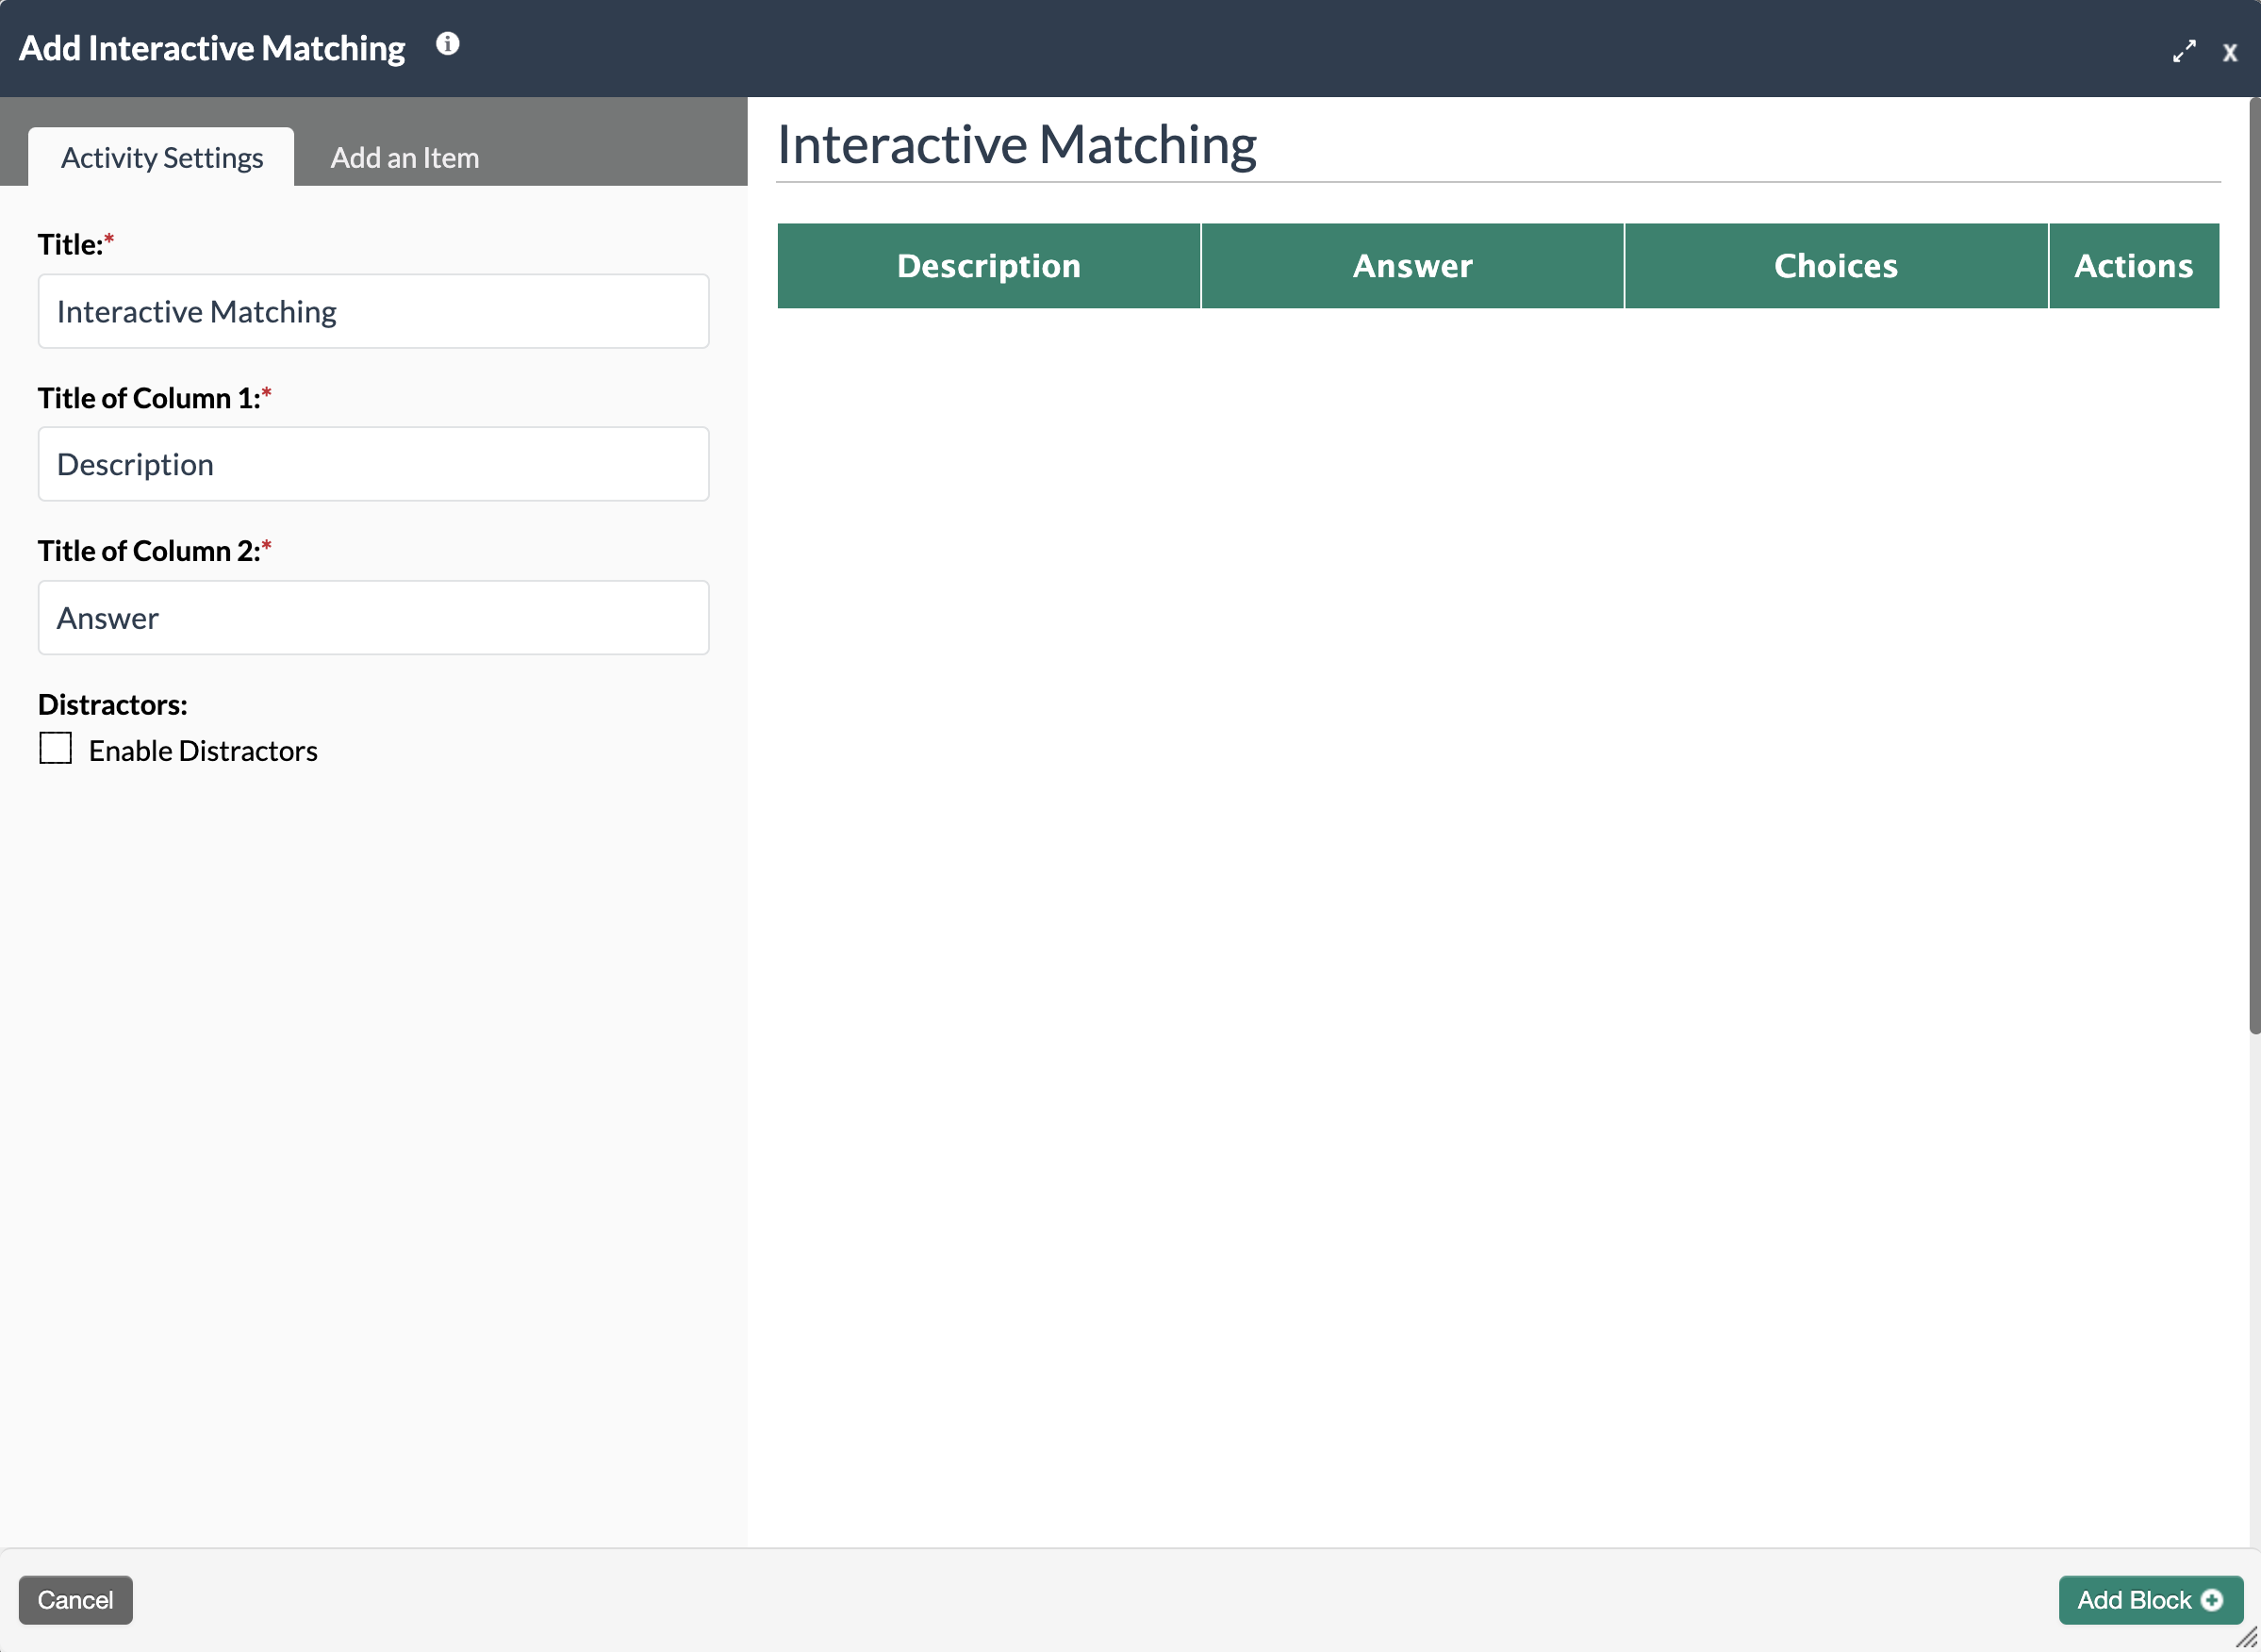This screenshot has width=2261, height=1652.
Task: Click the Interactive Matching preview heading
Action: tap(1016, 145)
